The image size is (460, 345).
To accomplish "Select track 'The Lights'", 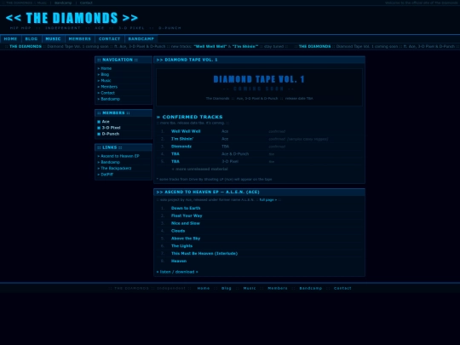I will tap(182, 246).
